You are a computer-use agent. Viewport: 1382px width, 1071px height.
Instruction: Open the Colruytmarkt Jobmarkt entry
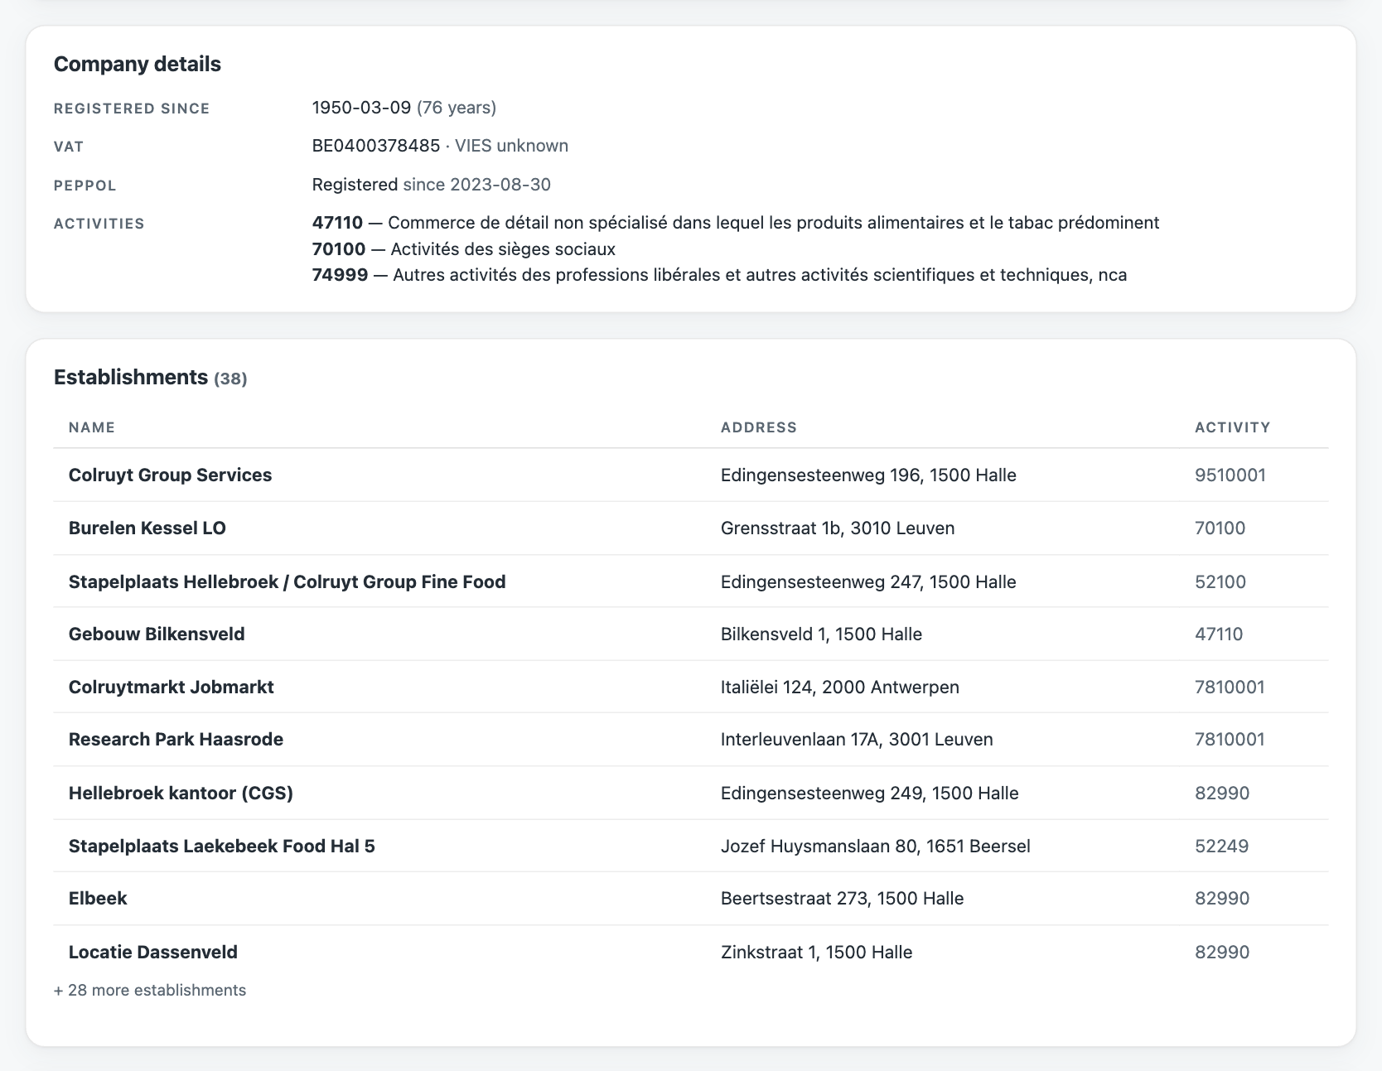point(691,687)
